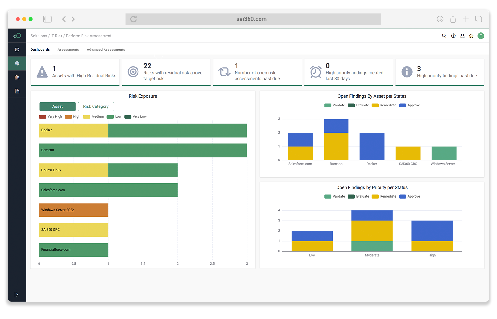Open a new tab with plus icon
Screen dimensions: 497x319
(x=466, y=19)
